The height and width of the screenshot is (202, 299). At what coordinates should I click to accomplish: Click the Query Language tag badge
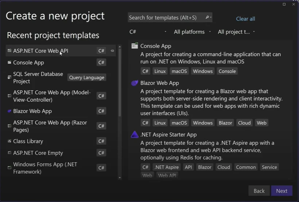(86, 77)
